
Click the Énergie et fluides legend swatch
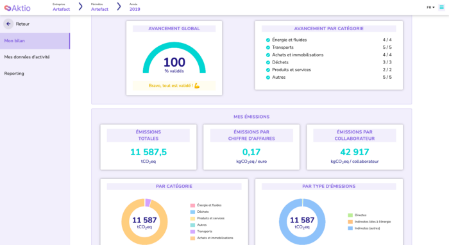[192, 205]
